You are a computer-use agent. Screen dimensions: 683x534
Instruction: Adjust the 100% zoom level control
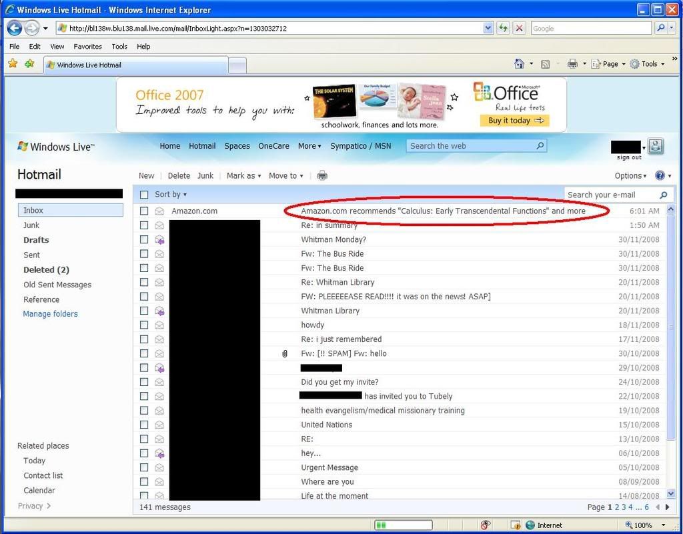coord(642,525)
